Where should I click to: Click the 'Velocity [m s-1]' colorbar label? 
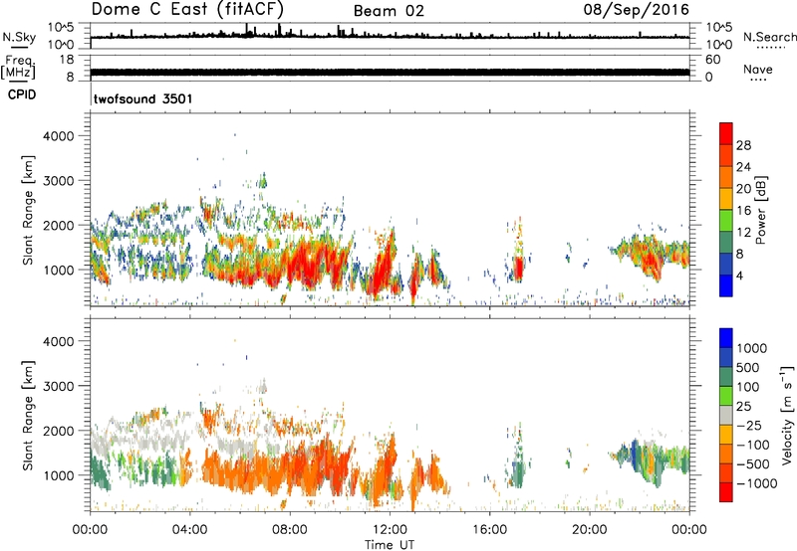click(787, 415)
